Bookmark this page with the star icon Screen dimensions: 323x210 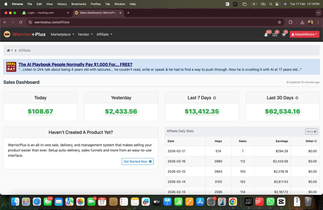pyautogui.click(x=279, y=22)
